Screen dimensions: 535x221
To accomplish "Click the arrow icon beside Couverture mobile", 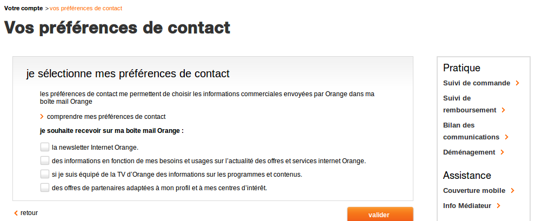I will (512, 191).
